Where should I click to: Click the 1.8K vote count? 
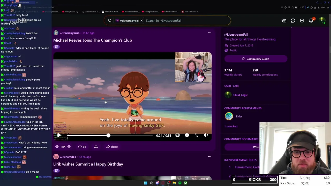pos(63,147)
